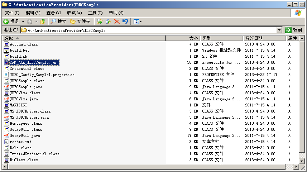Open the Help (帮助) menu
The width and height of the screenshot is (307, 172).
(x=116, y=13)
